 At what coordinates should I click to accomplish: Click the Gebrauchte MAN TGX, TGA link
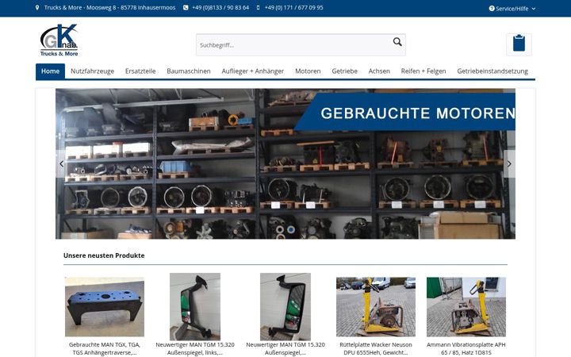pyautogui.click(x=105, y=348)
